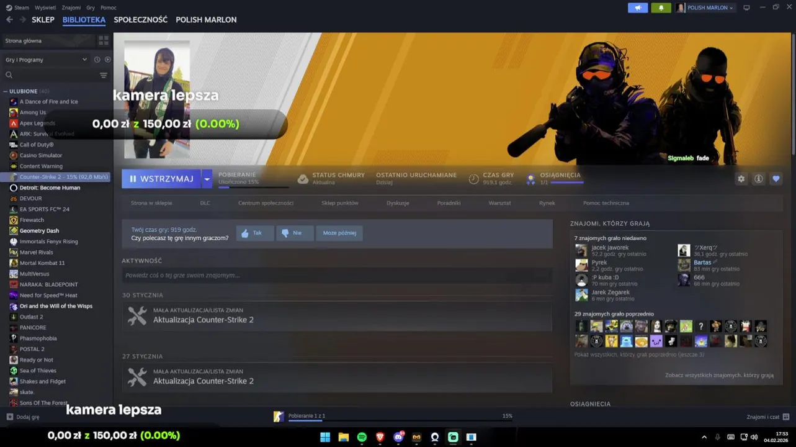Screen dimensions: 796x447
Task: Click the library search magnifier icon
Action: click(9, 75)
